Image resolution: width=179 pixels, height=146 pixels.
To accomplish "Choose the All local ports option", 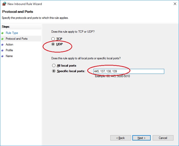I will [x=54, y=66].
